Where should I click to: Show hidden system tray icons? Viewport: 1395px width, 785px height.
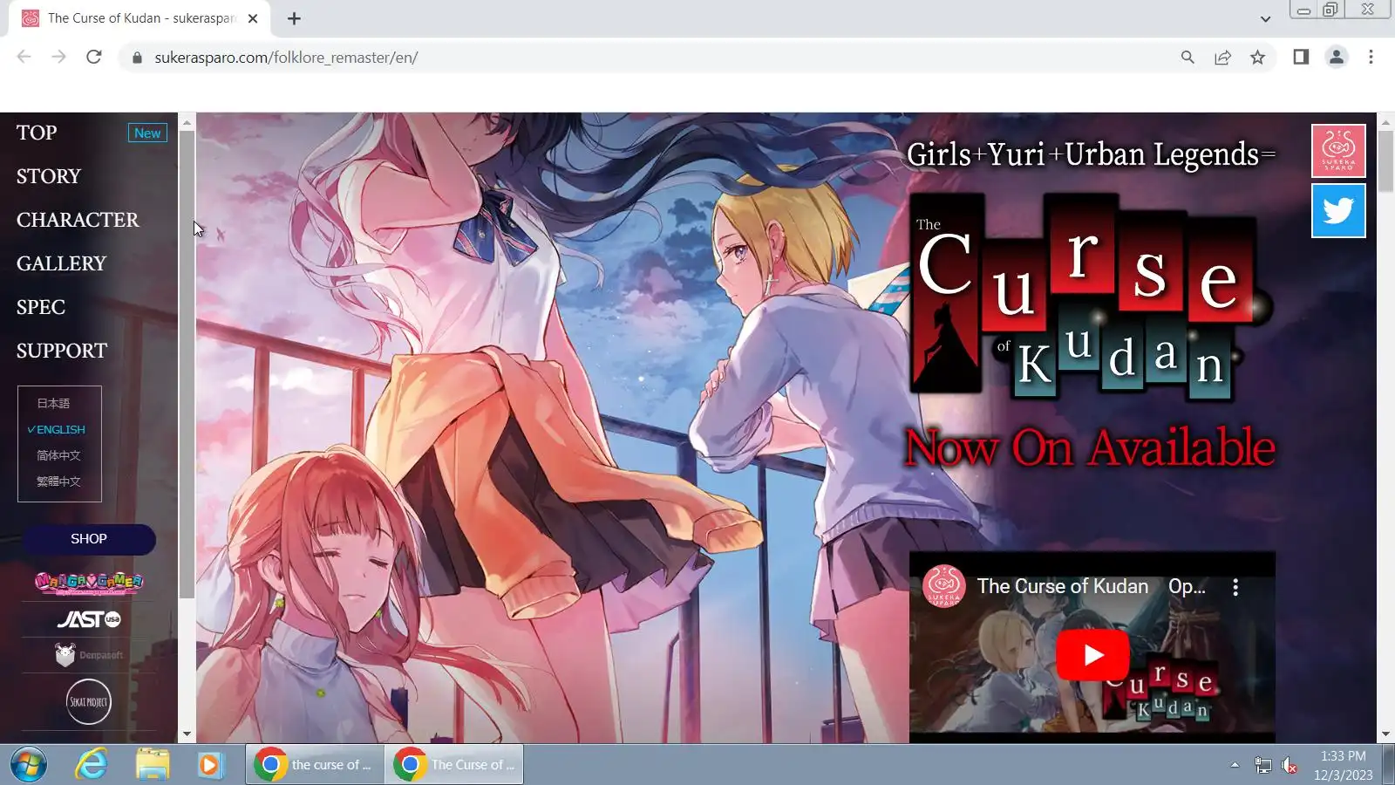tap(1235, 765)
